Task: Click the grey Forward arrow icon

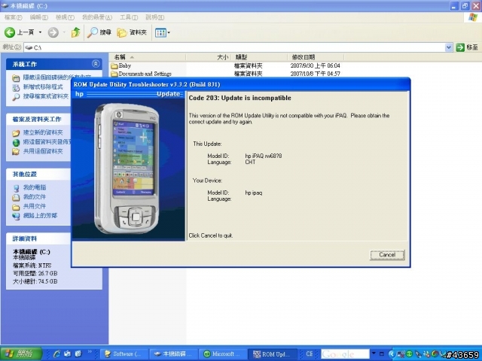Action: [53, 32]
